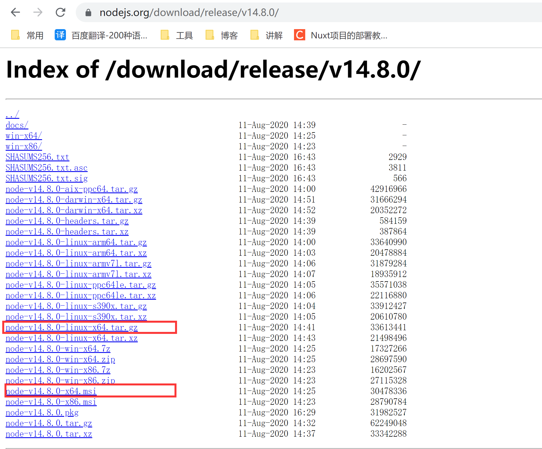The image size is (542, 449).
Task: Download node-v14.8.0-linux-x64.tar.gz
Action: click(x=72, y=327)
